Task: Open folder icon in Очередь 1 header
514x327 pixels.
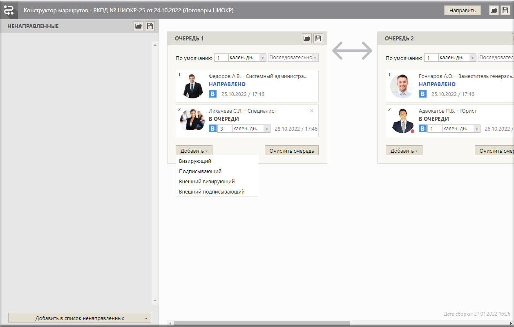Action: (x=306, y=39)
